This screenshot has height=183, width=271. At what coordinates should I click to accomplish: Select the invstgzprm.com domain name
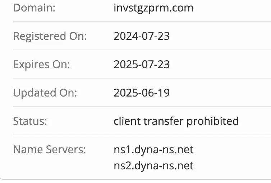pos(153,8)
